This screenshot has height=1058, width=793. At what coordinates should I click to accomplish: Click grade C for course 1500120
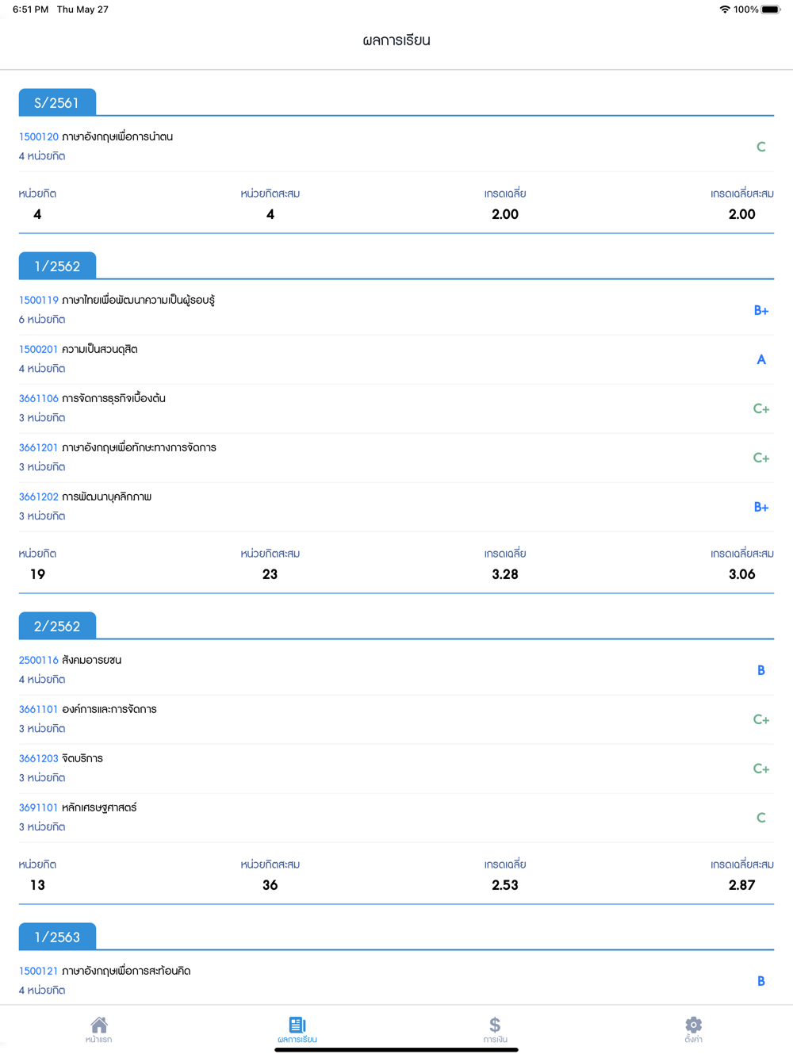(761, 147)
